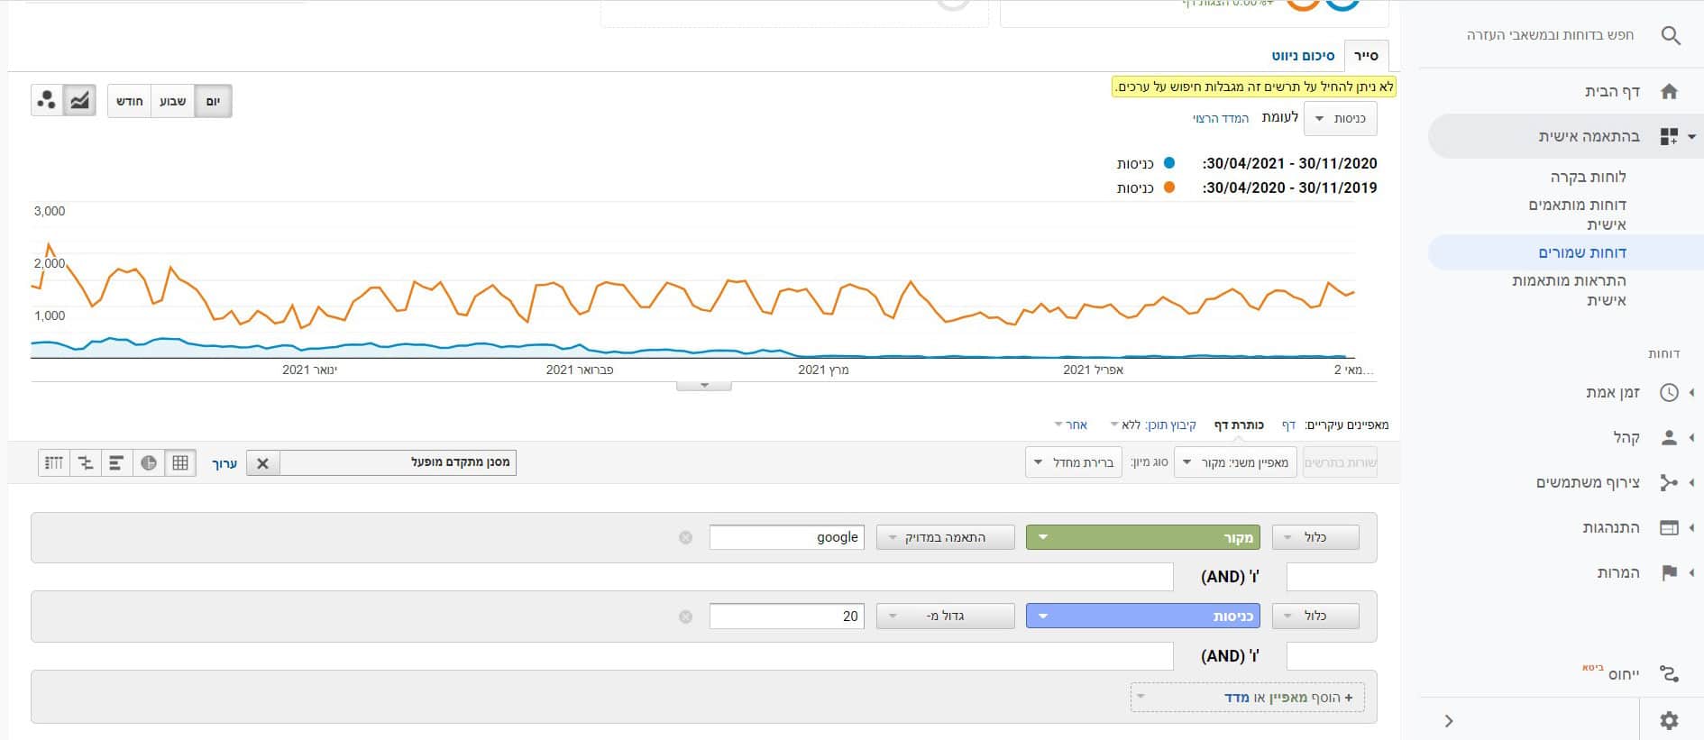
Task: Open the add dimension or metric dropdown
Action: coord(1247,698)
